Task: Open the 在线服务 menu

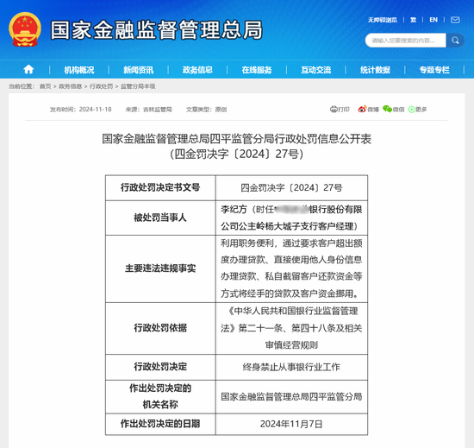Action: [257, 70]
